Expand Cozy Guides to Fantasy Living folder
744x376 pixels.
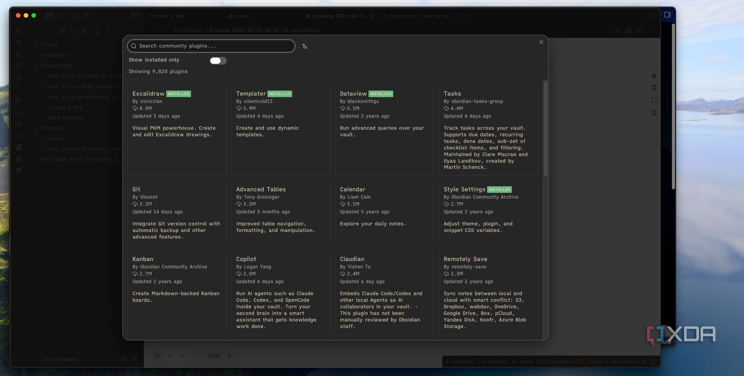click(x=43, y=149)
